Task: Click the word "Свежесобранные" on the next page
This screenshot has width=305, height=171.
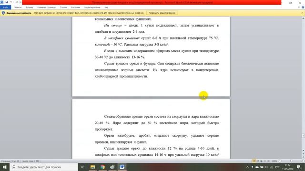Action: (x=117, y=116)
